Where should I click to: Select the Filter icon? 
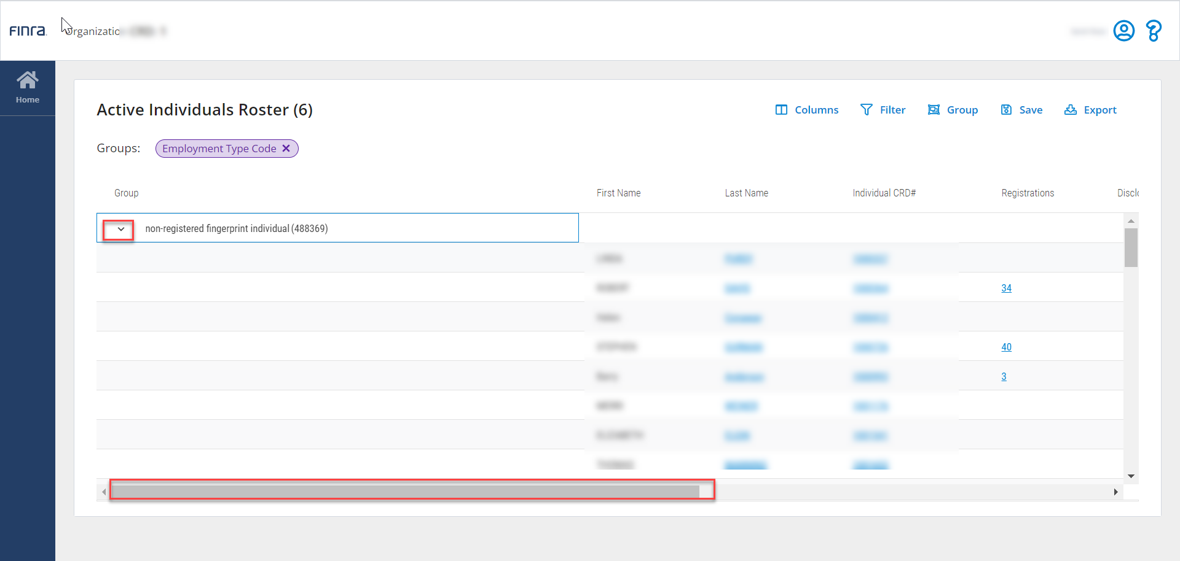click(x=866, y=110)
